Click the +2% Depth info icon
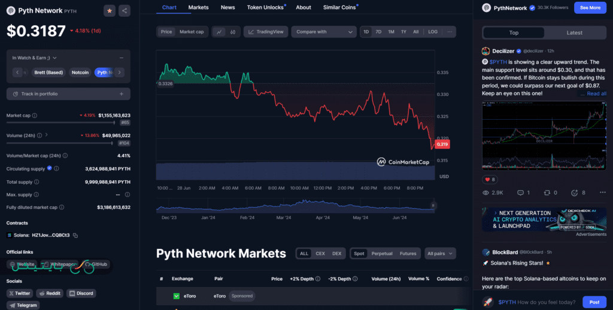This screenshot has height=310, width=613. [x=318, y=279]
